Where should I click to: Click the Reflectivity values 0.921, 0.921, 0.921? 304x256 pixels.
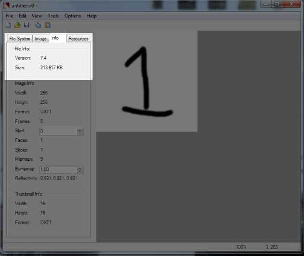pos(58,178)
